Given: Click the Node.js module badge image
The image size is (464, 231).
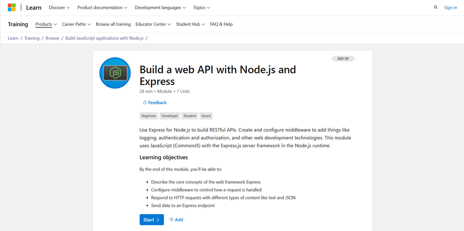Looking at the screenshot, I should (x=115, y=73).
